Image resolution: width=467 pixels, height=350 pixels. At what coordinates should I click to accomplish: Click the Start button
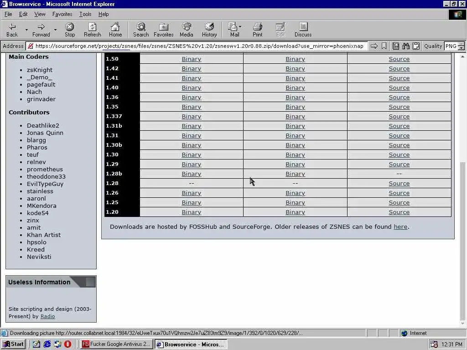point(13,344)
